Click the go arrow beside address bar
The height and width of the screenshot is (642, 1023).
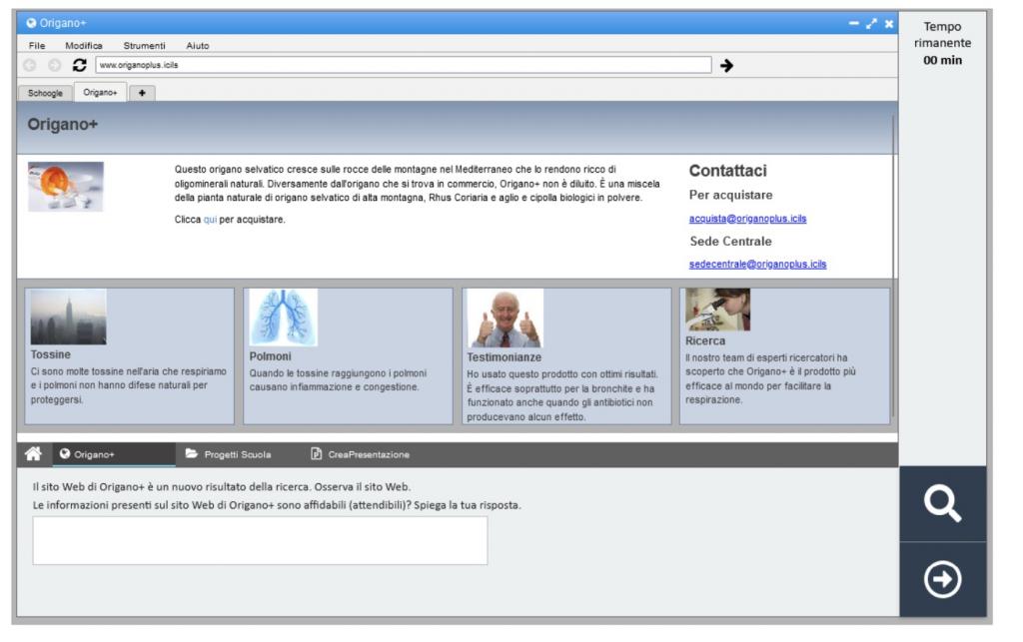pyautogui.click(x=726, y=66)
